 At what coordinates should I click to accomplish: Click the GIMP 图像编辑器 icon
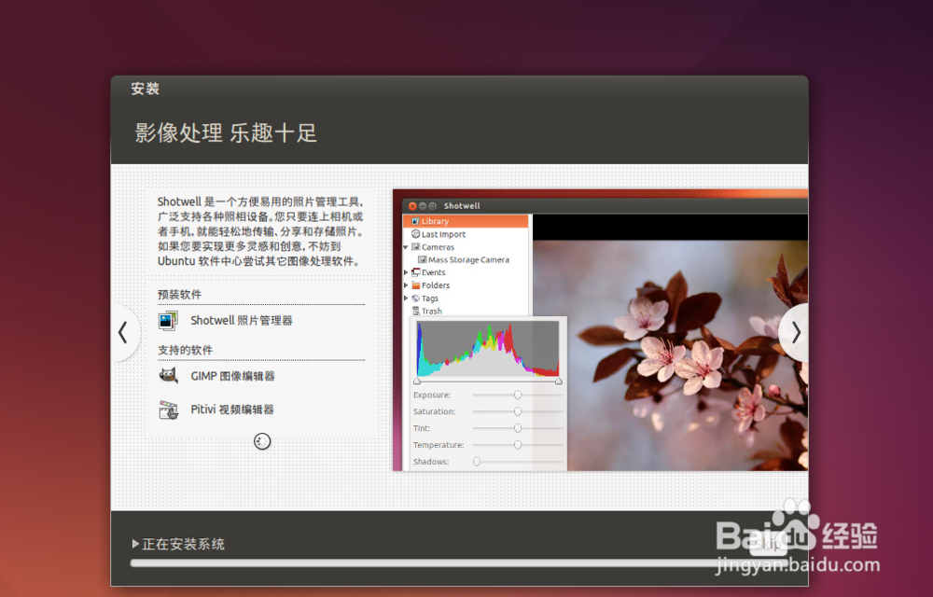[170, 375]
